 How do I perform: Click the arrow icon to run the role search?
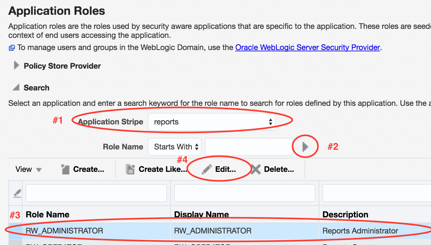tap(304, 146)
